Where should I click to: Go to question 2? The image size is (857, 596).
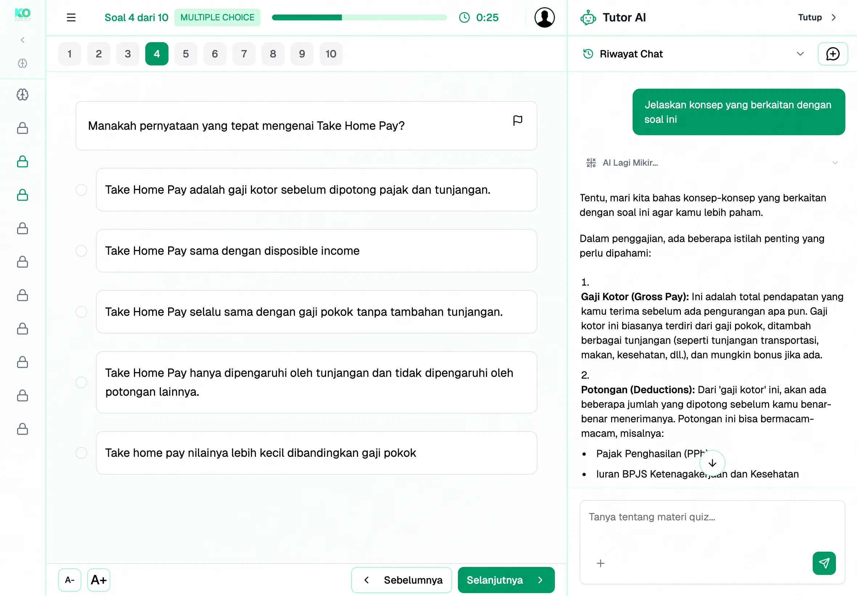click(x=98, y=54)
